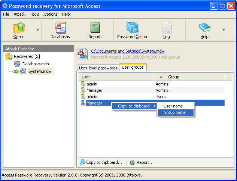Click the Group column header
The image size is (237, 181).
189,77
